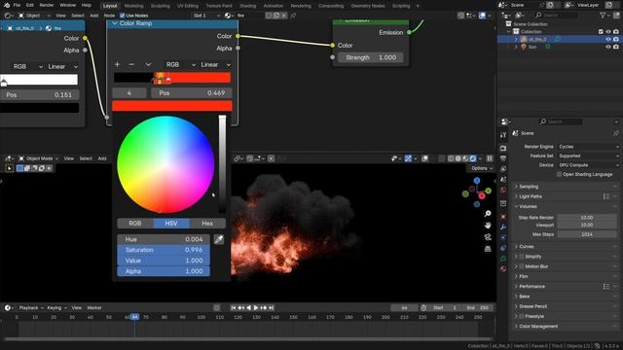Toggle visibility eye for the selected fire object
The height and width of the screenshot is (350, 623).
(607, 39)
